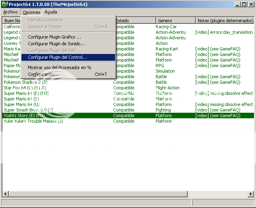Screen dimensions: 256x208
Task: Click the Simulation genre cell
Action: (165, 71)
